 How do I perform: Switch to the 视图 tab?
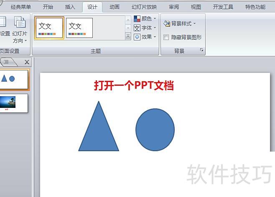click(x=196, y=7)
